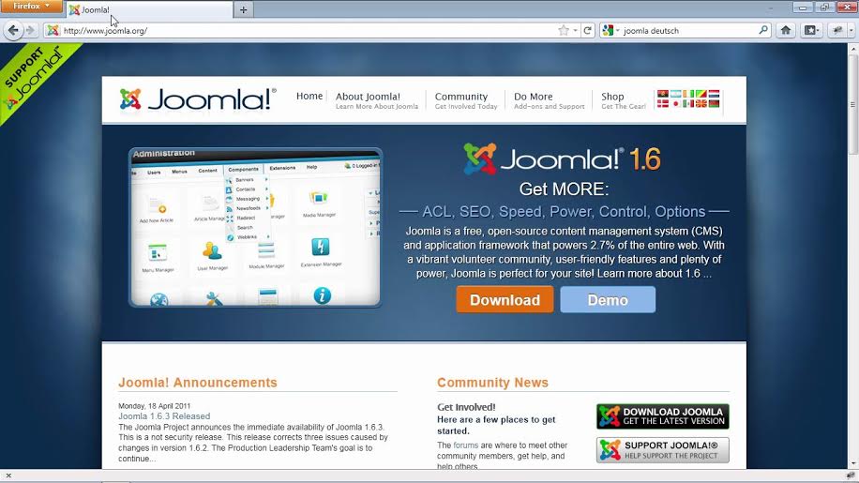Click the Argentina flag icon
Screen dimensions: 859x483
[x=675, y=94]
